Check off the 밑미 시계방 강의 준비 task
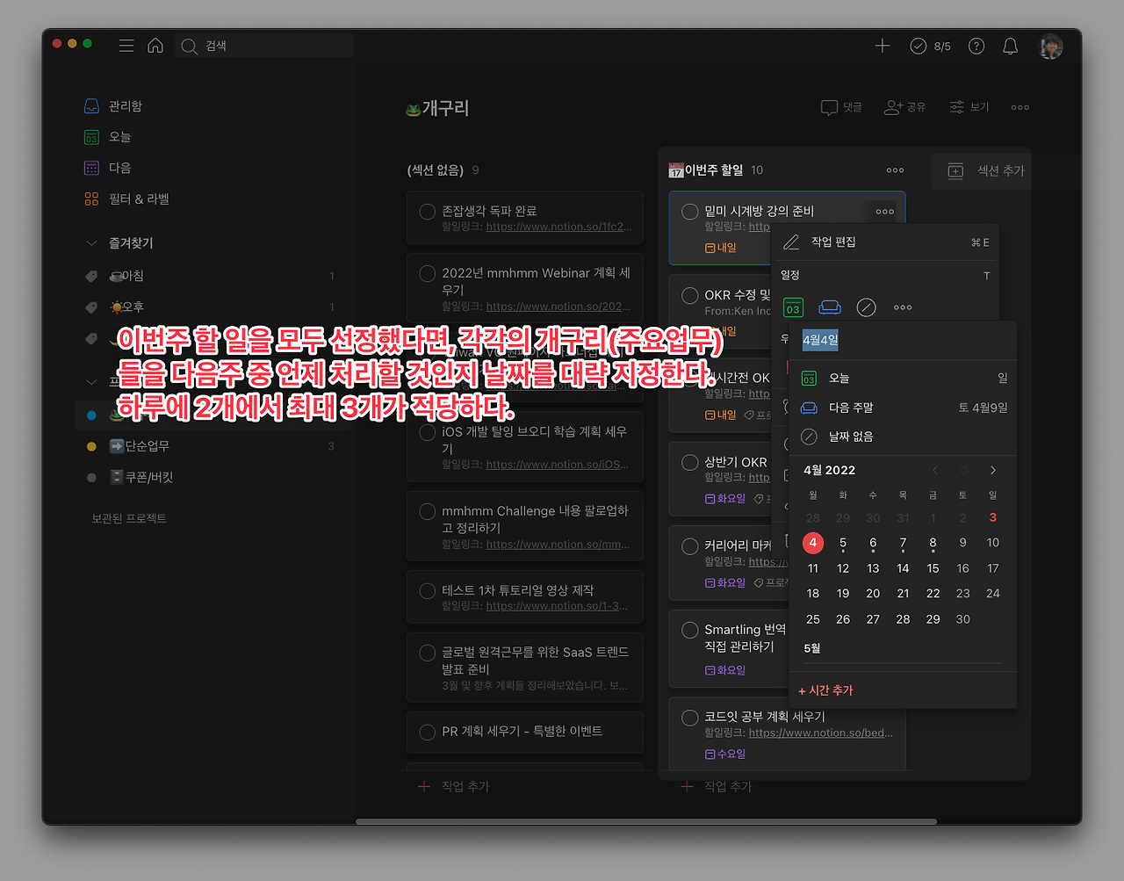 click(690, 212)
